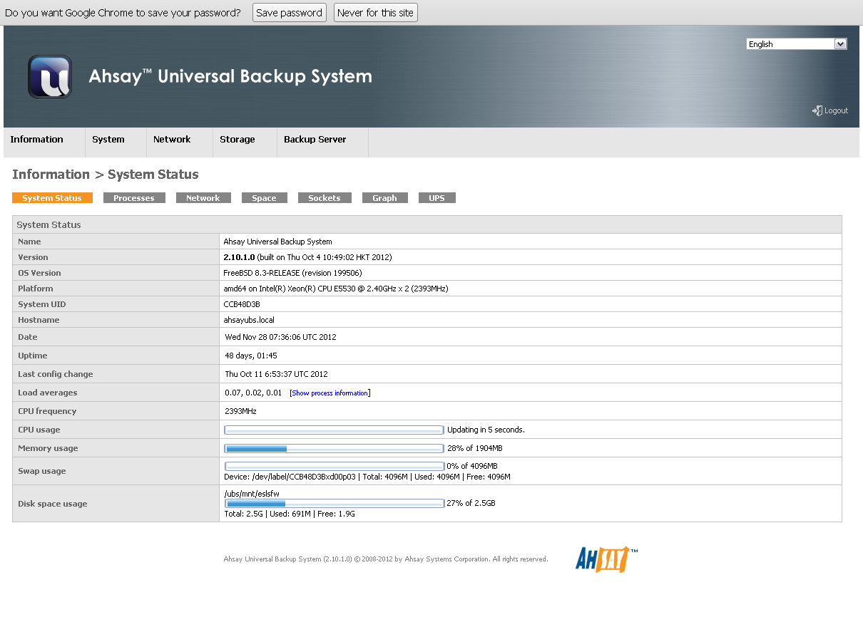Click the text 28% of 1904MB
Image resolution: width=863 pixels, height=622 pixels.
475,448
